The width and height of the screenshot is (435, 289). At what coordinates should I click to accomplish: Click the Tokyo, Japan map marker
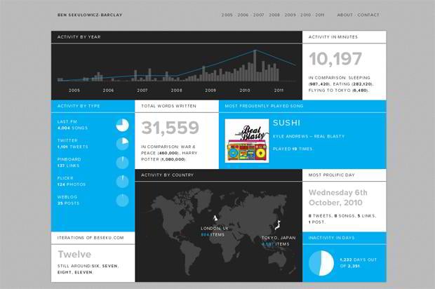[x=276, y=226]
